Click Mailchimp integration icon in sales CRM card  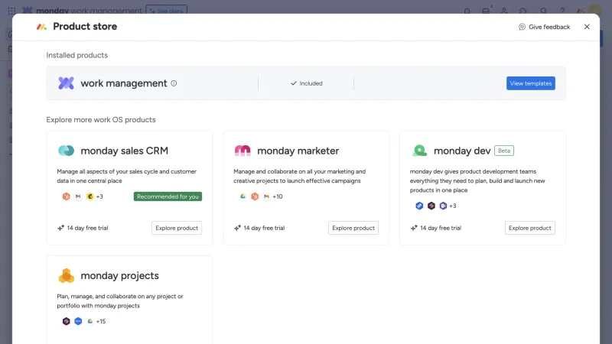pos(90,196)
